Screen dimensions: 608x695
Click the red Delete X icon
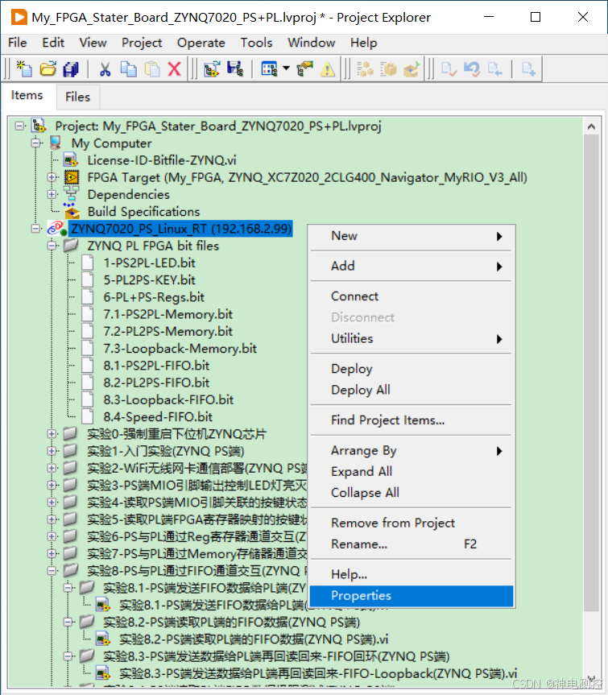point(175,69)
